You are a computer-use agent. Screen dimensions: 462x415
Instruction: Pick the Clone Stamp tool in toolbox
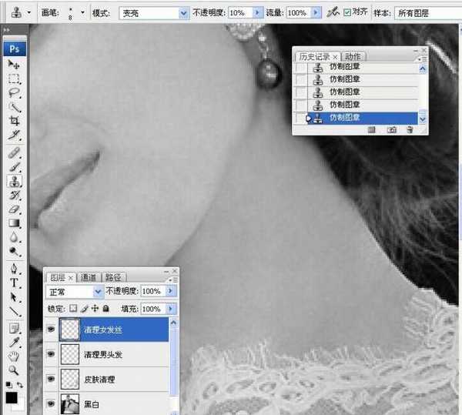coord(15,181)
